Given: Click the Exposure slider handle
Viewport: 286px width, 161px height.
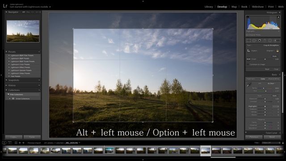Looking at the screenshot, I should pyautogui.click(x=265, y=99).
